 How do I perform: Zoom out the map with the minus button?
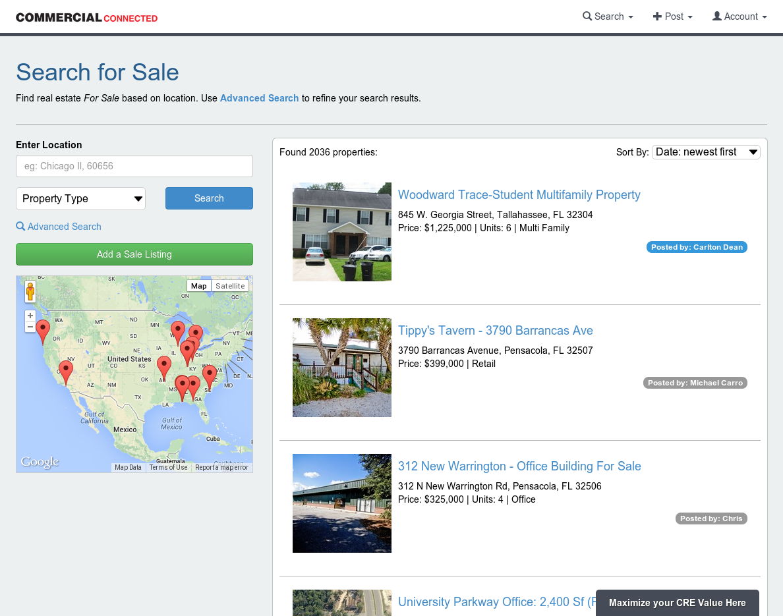[x=30, y=327]
